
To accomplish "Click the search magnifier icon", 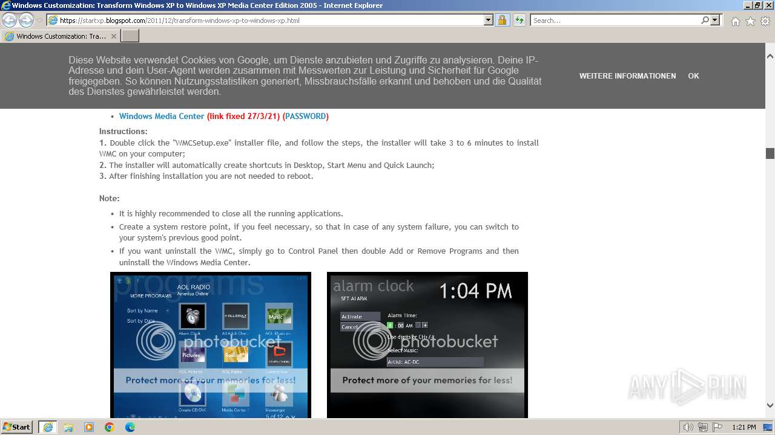I will tap(705, 20).
